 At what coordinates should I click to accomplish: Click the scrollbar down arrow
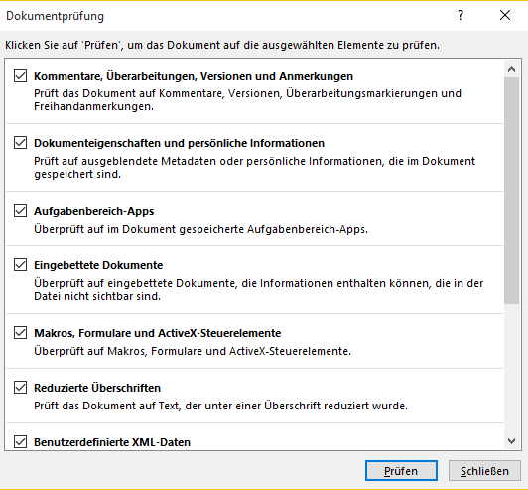(511, 441)
